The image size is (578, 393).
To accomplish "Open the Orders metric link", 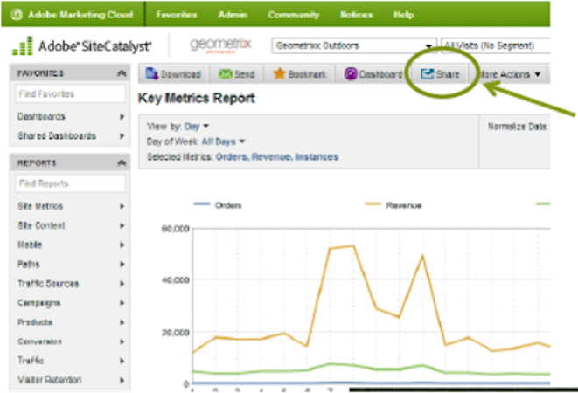I will point(232,157).
